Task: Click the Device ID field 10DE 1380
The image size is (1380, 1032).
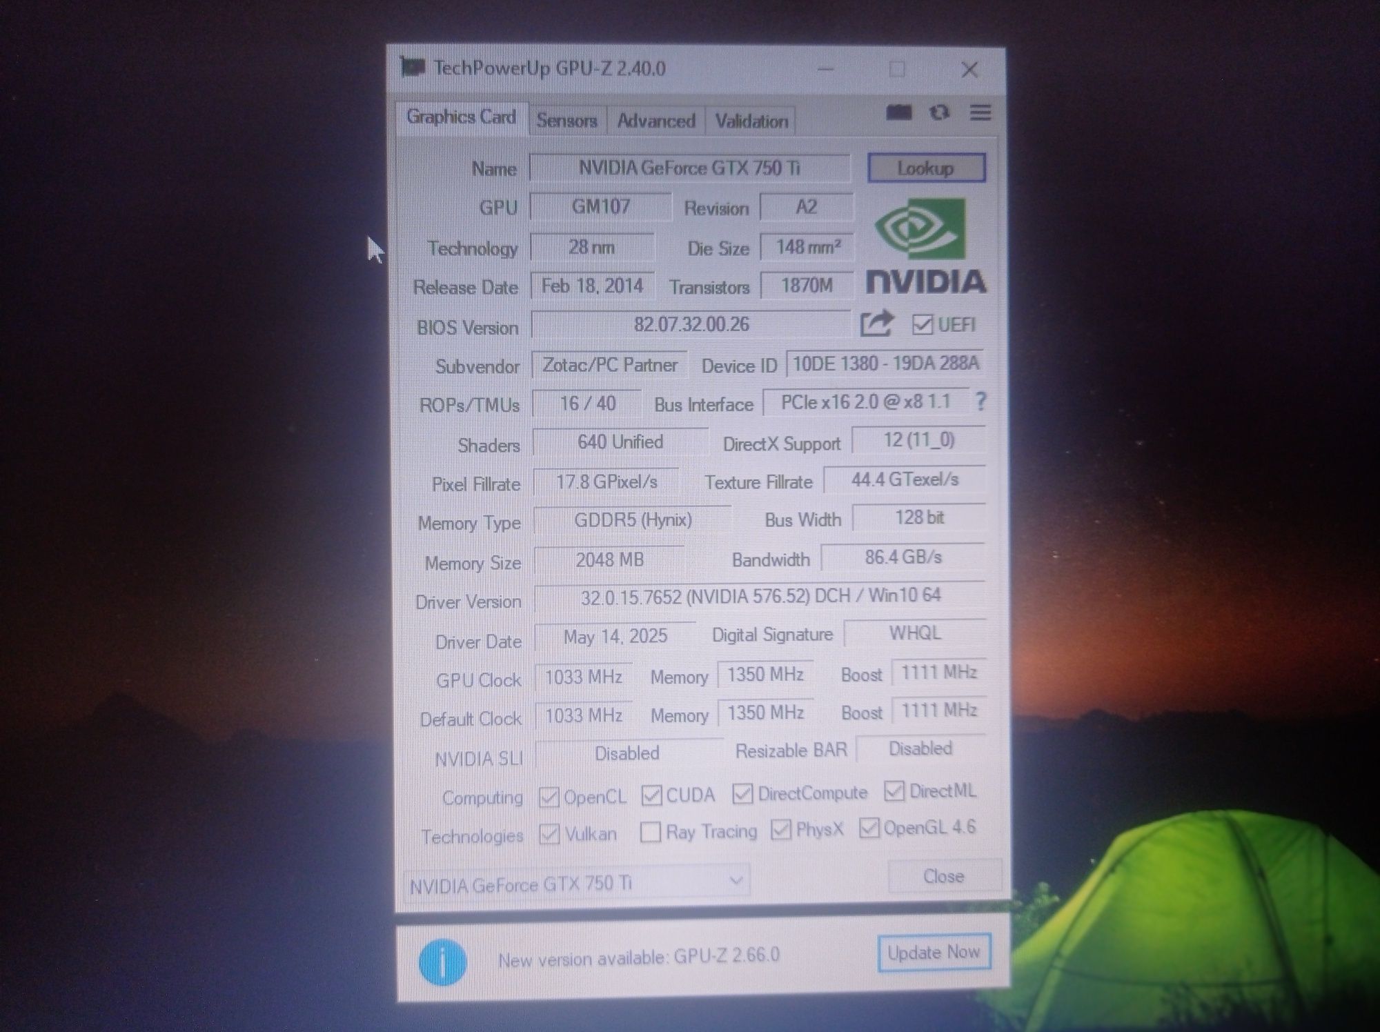Action: (885, 364)
